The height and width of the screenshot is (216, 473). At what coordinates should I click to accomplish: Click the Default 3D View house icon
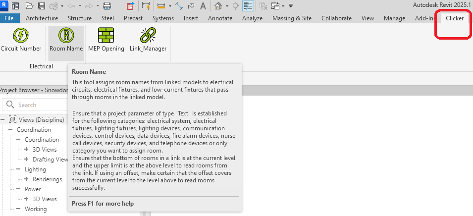pyautogui.click(x=218, y=6)
